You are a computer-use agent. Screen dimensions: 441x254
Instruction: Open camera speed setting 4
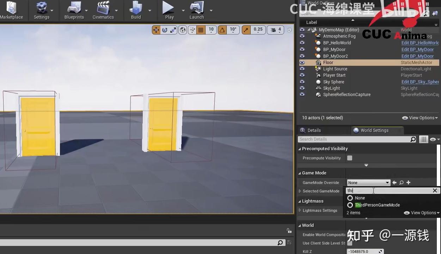point(276,30)
